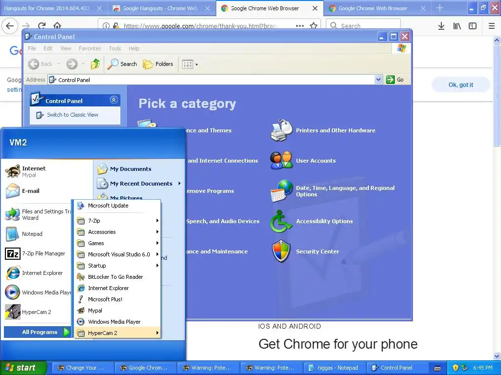Click the Back arrow icon in Control Panel
This screenshot has height=375, width=501.
point(34,64)
